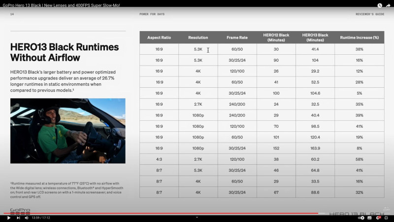The image size is (394, 222).
Task: Click the Resolution column header
Action: point(198,37)
